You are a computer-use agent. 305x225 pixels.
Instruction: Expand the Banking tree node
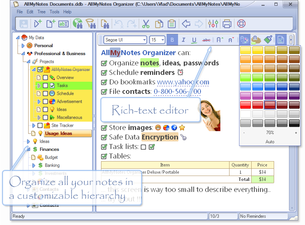34,165
